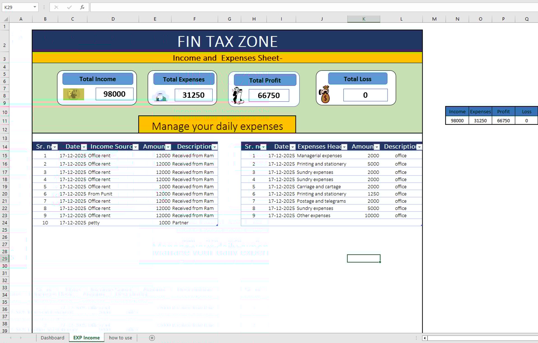This screenshot has height=343, width=538.
Task: Click the Total Income button
Action: click(98, 79)
